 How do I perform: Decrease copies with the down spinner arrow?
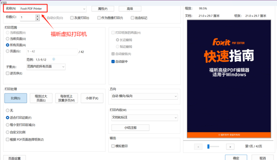tap(38, 19)
